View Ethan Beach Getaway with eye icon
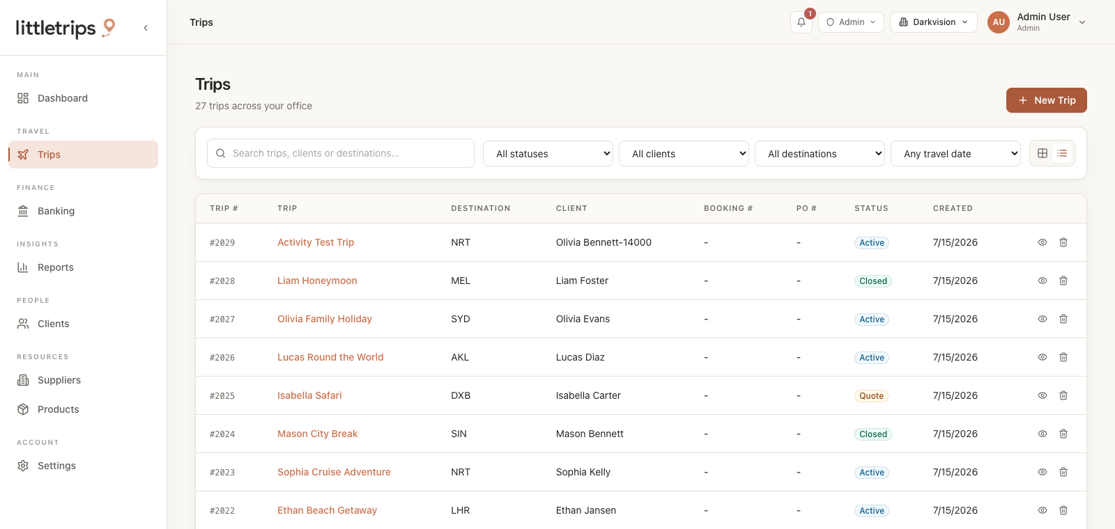Viewport: 1115px width, 529px height. click(x=1043, y=510)
